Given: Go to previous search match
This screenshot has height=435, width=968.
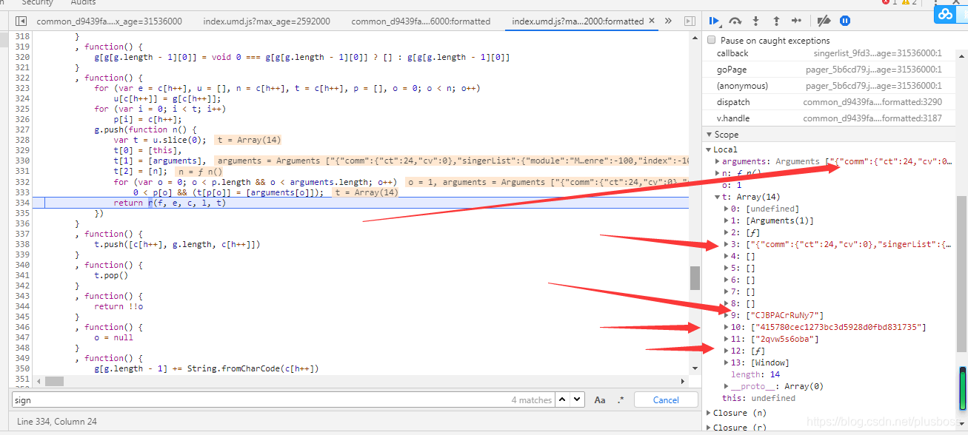Looking at the screenshot, I should (562, 399).
